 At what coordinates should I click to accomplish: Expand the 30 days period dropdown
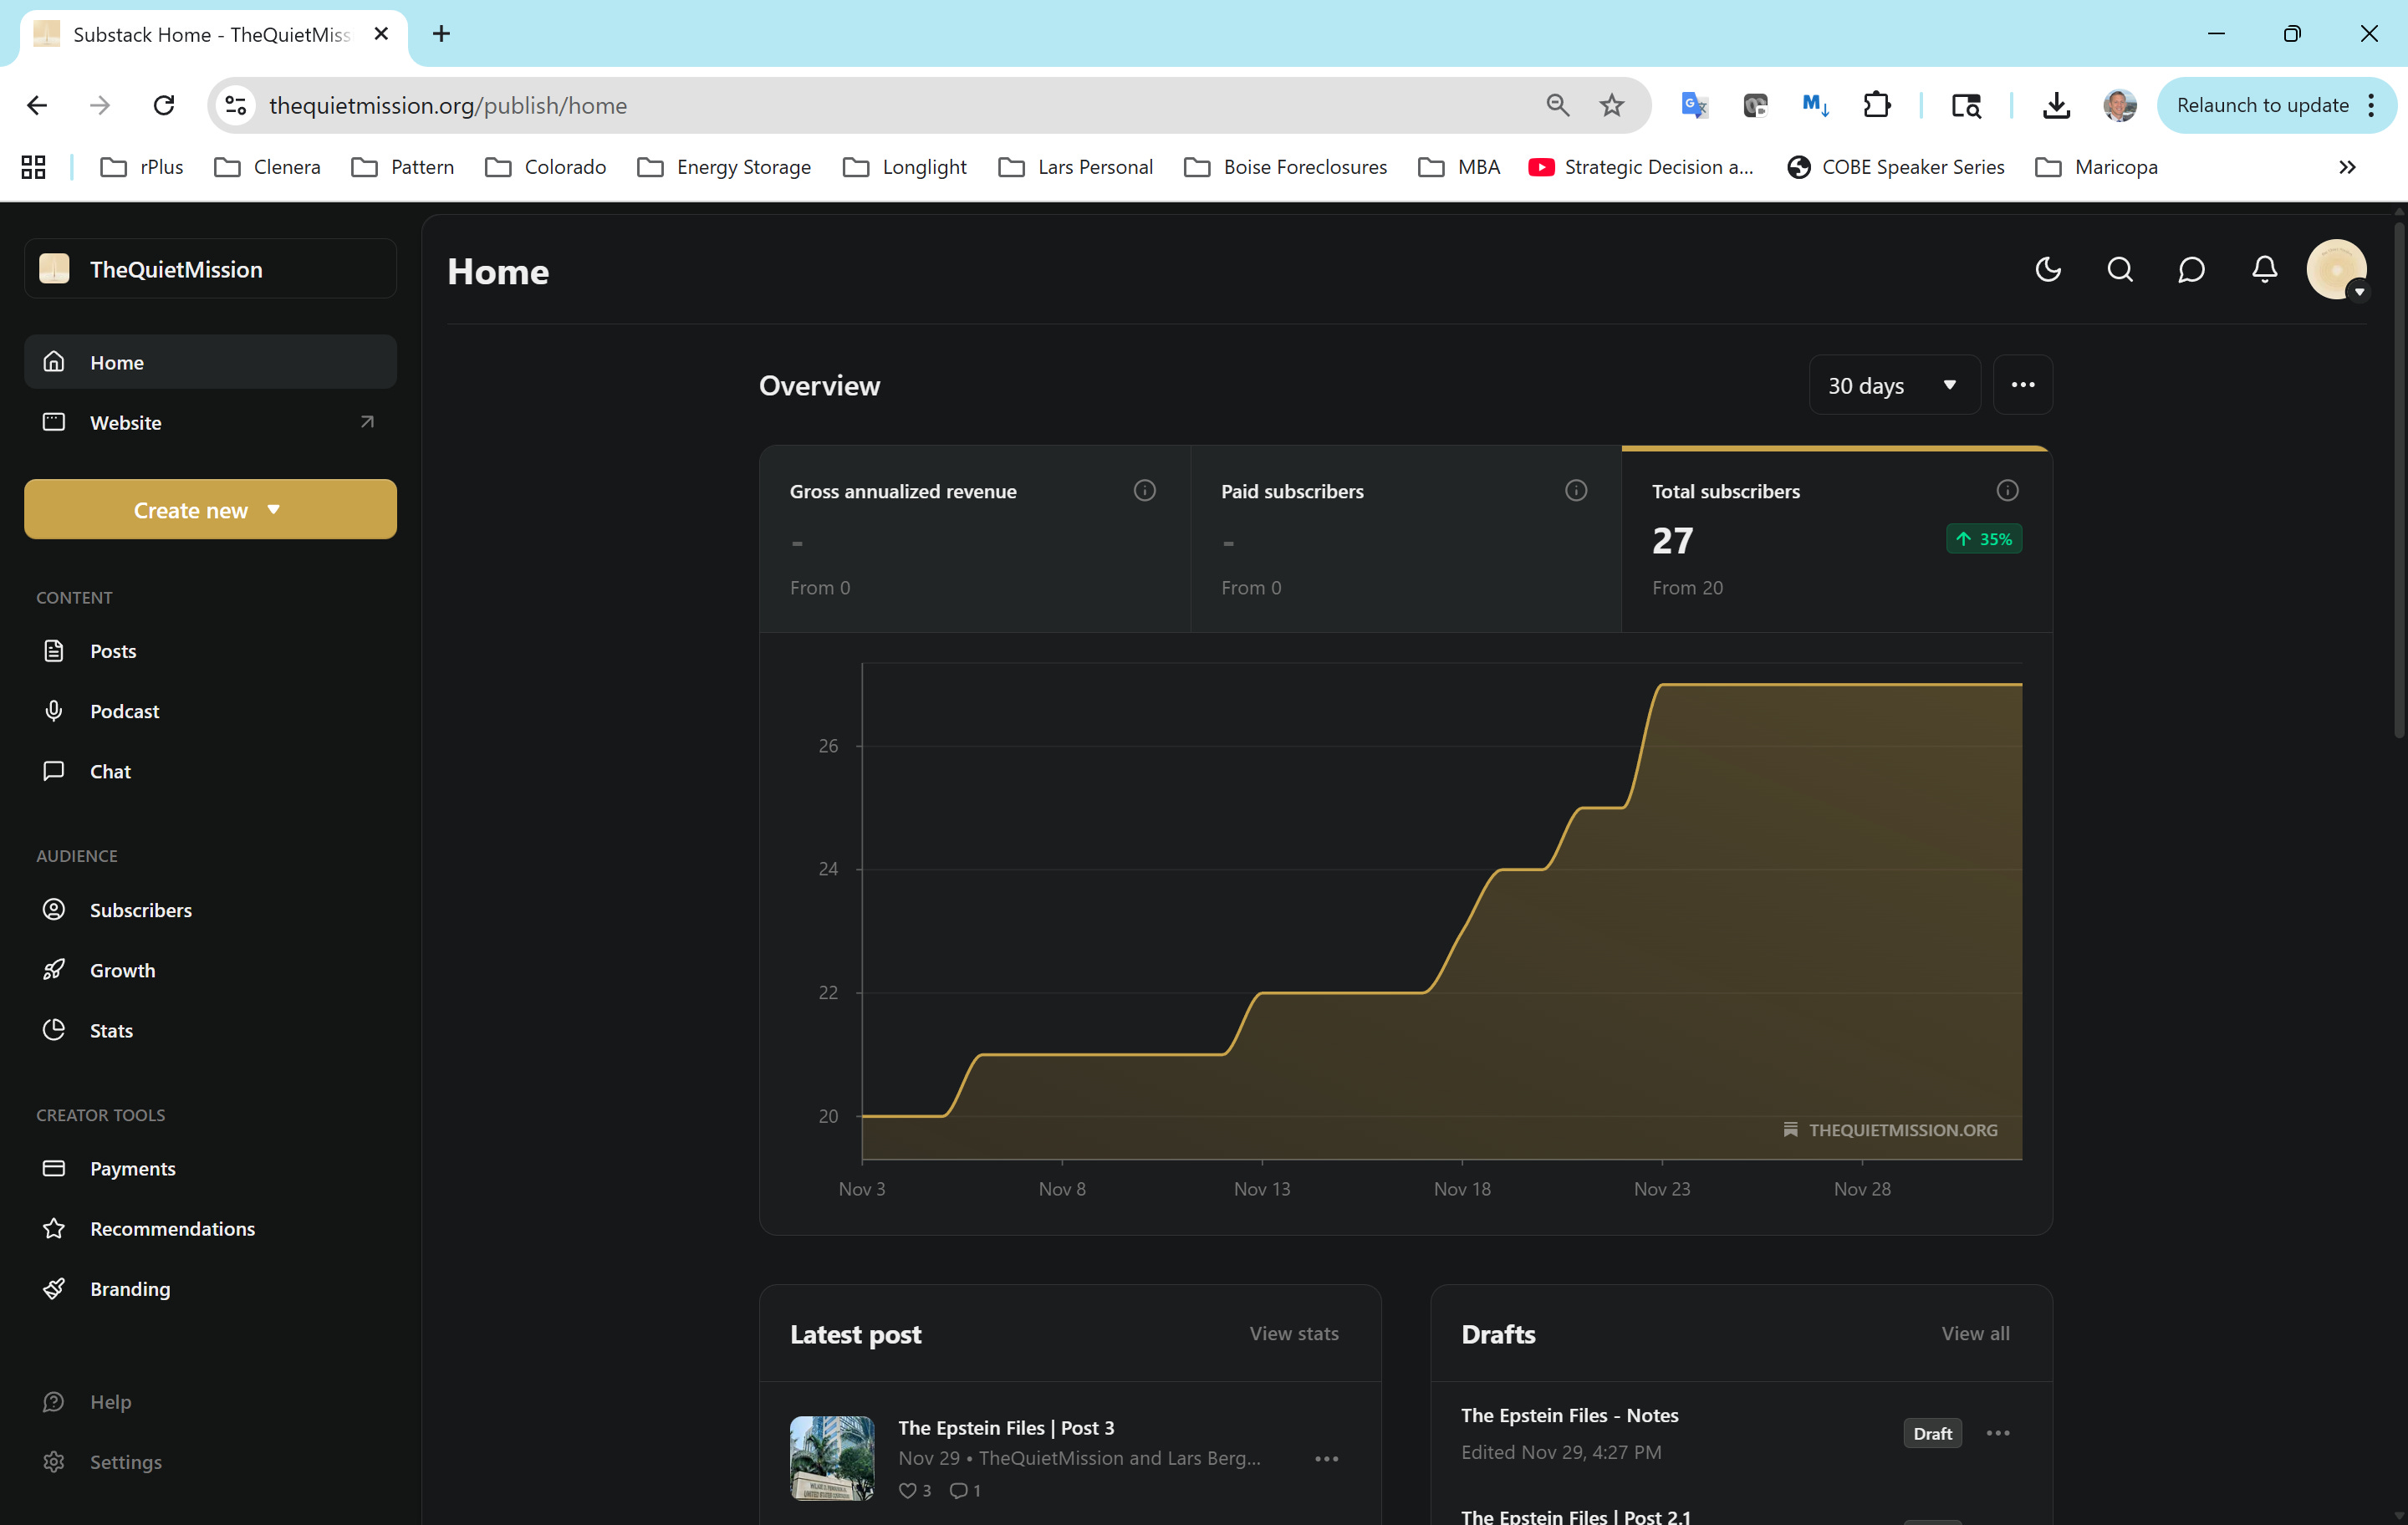click(1893, 385)
